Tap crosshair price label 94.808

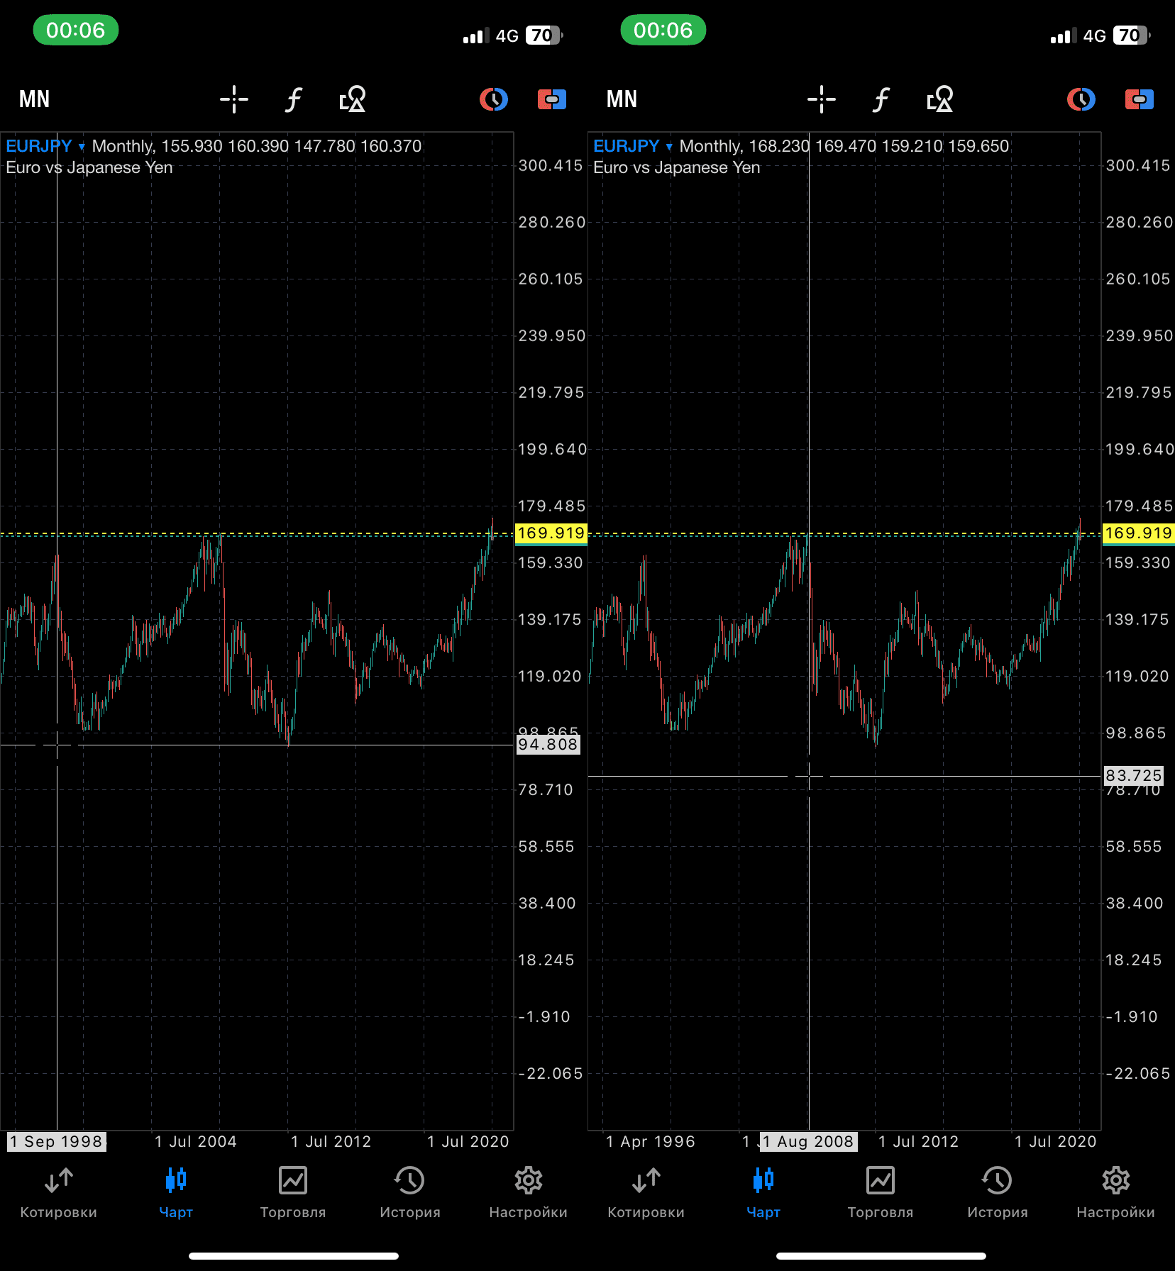(548, 745)
